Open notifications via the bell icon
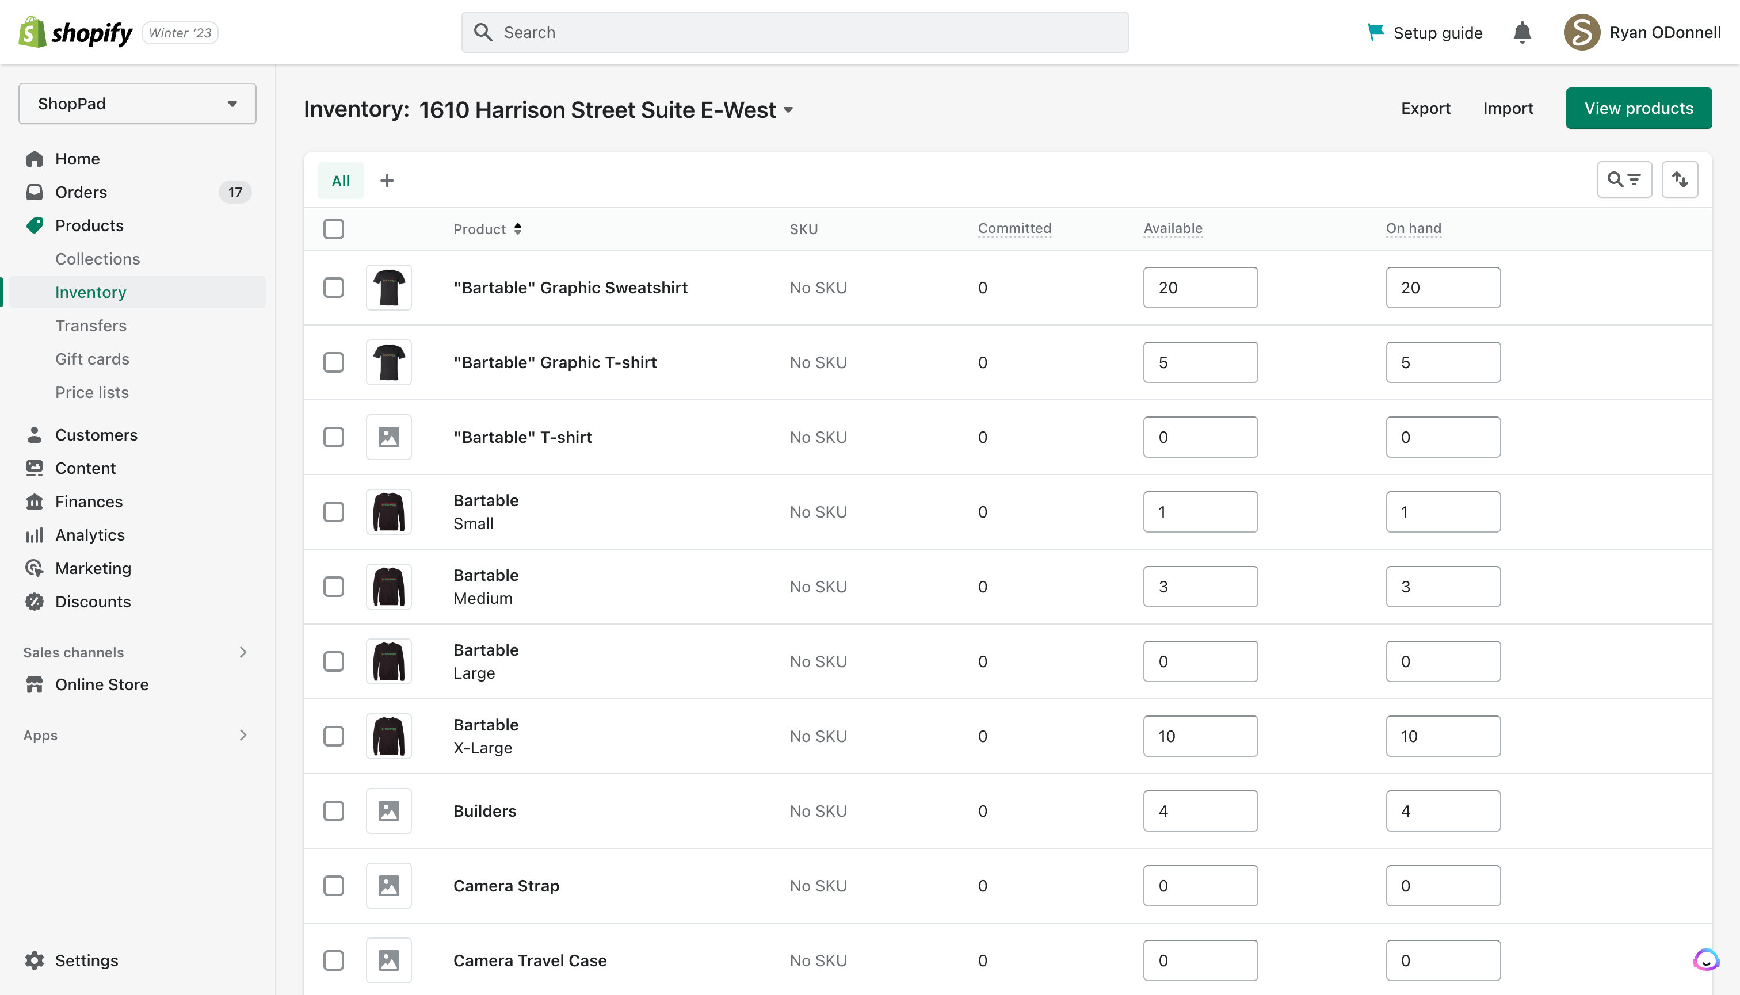 click(x=1522, y=32)
